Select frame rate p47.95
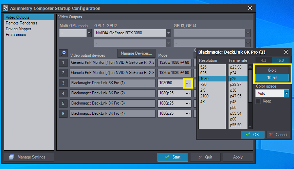This screenshot has width=294, height=169. [x=238, y=96]
